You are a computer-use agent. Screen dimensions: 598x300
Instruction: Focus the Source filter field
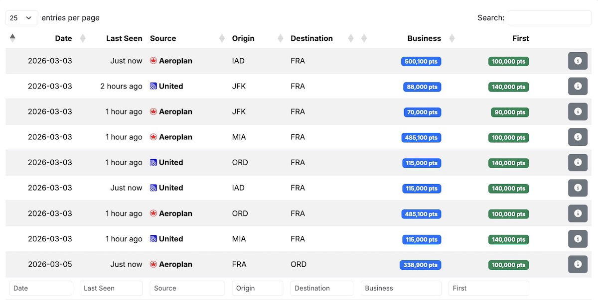point(187,288)
